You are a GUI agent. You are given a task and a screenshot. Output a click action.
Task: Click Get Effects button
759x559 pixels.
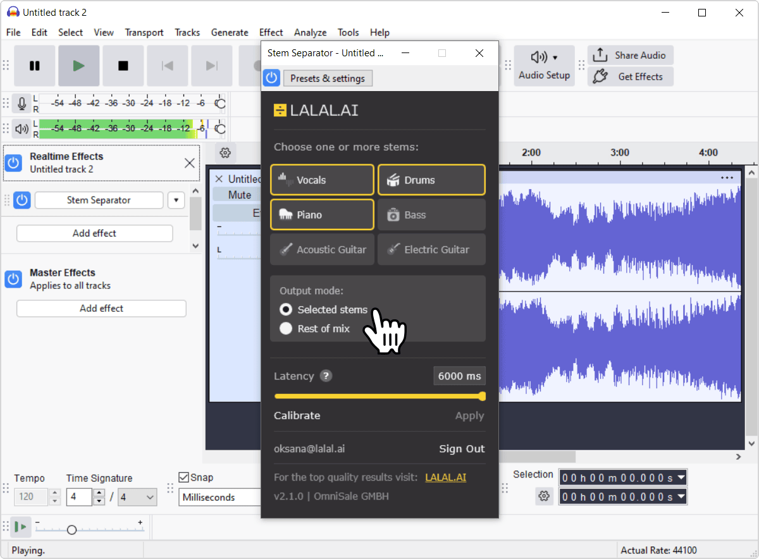pos(631,77)
